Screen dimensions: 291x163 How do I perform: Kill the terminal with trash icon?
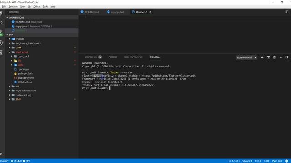coord(274,58)
